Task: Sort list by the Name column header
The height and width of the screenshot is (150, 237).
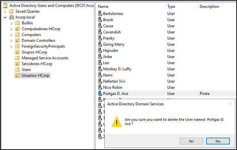Action: (130, 6)
